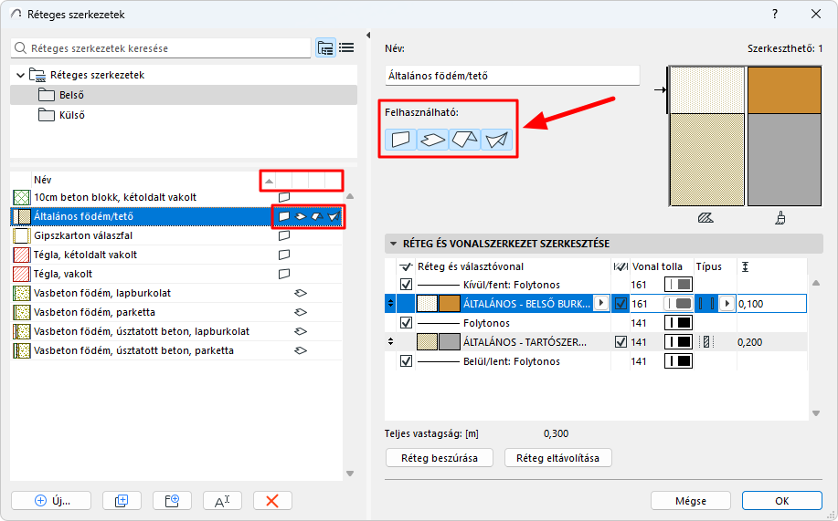Click pen swatch of Kívül/fent line

(678, 285)
